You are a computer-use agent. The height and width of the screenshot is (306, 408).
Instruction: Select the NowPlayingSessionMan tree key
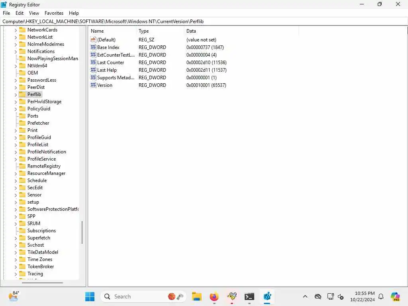point(53,59)
